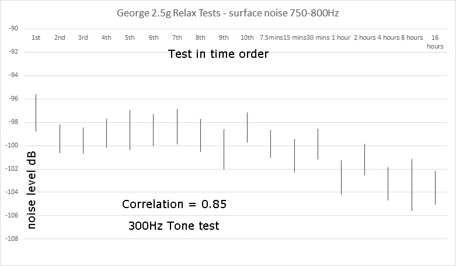The image size is (456, 266).
Task: Select the 1 hour range bar
Action: pyautogui.click(x=341, y=177)
